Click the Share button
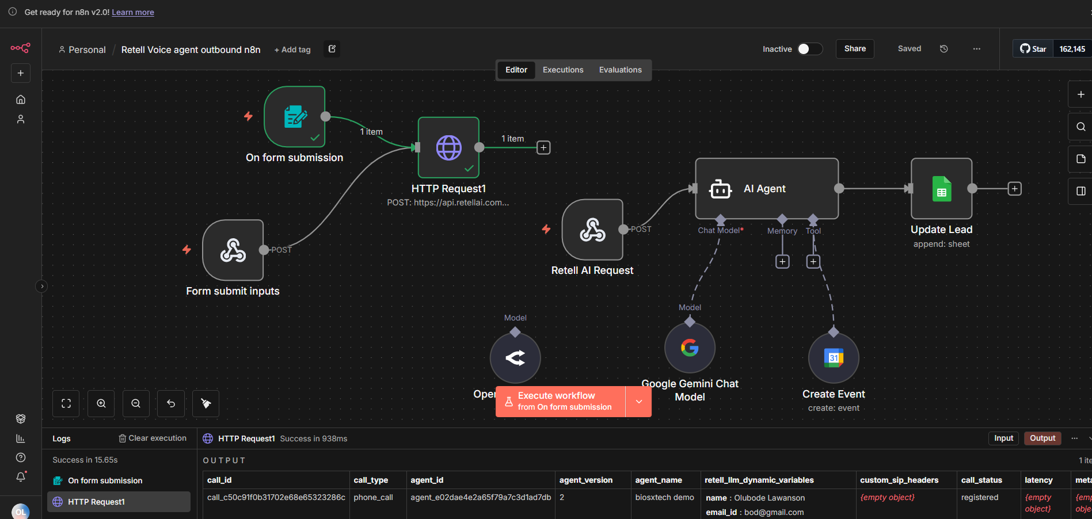 (x=855, y=49)
